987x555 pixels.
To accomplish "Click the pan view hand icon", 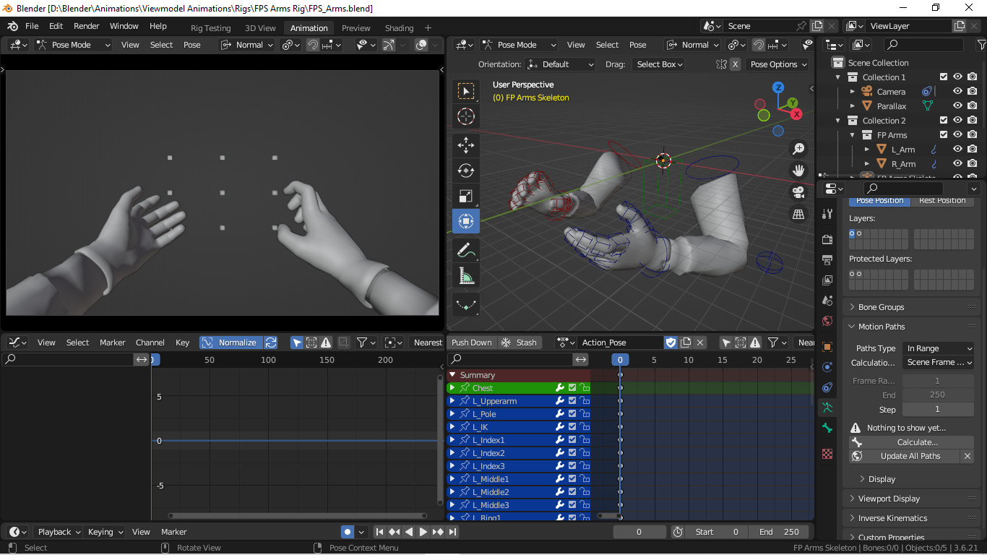I will point(798,171).
